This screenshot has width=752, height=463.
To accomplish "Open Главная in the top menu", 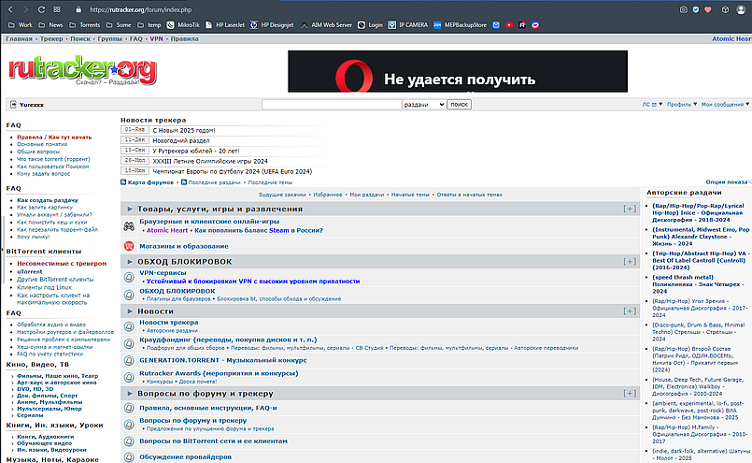I will point(20,39).
